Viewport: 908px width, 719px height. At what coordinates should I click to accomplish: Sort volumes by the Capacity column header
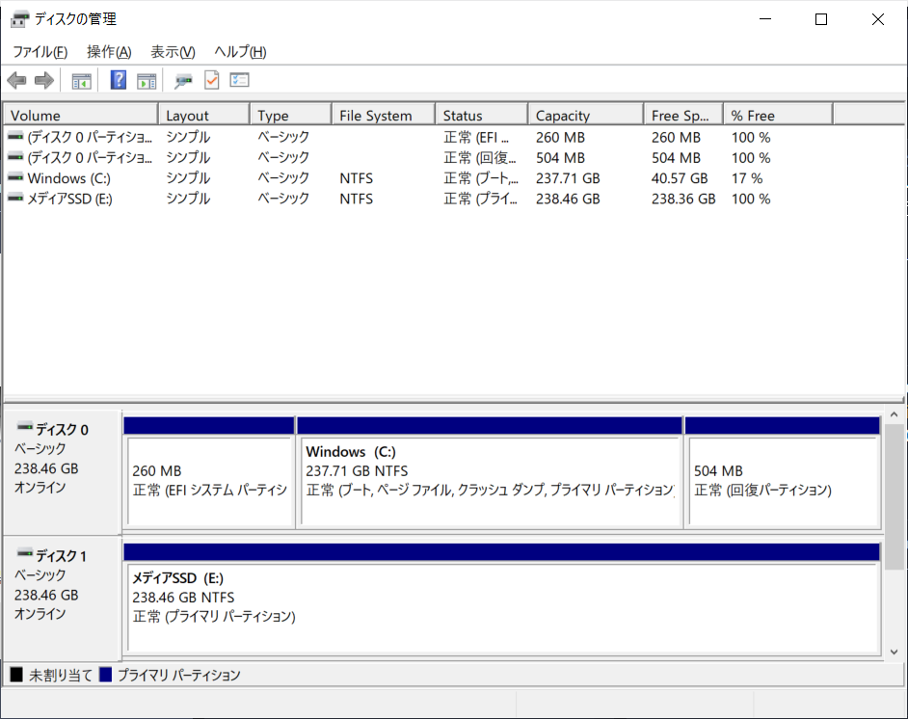coord(584,116)
